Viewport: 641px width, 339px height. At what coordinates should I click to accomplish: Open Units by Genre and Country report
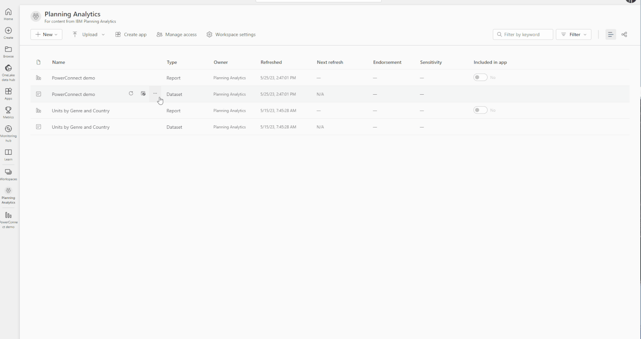pos(81,110)
